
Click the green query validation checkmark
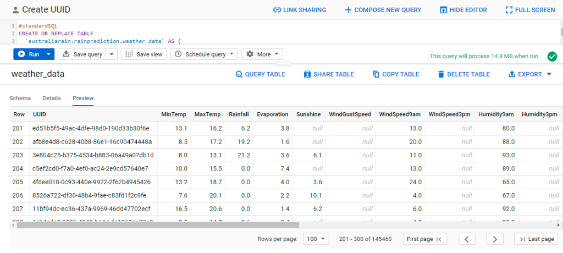(551, 56)
